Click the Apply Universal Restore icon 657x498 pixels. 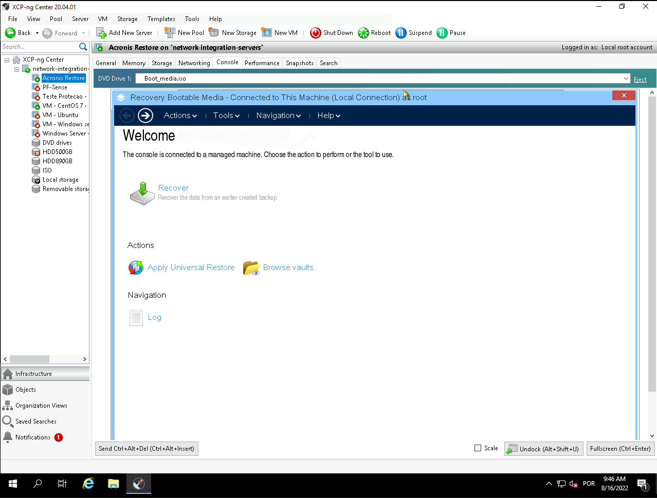click(136, 267)
